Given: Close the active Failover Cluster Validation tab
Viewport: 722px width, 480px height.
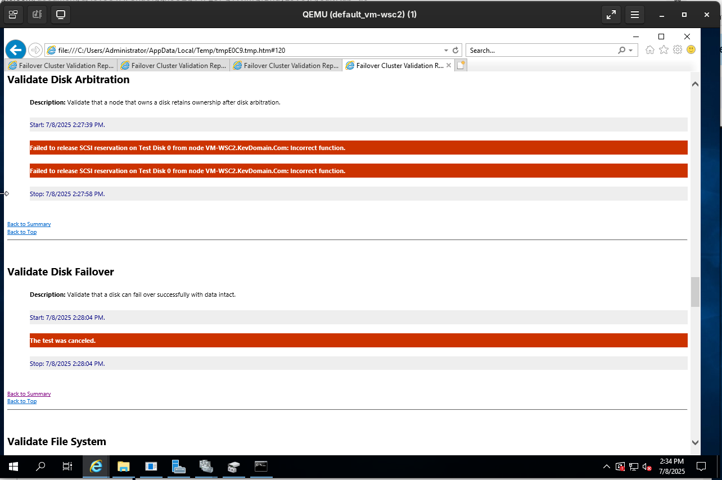Looking at the screenshot, I should (449, 65).
